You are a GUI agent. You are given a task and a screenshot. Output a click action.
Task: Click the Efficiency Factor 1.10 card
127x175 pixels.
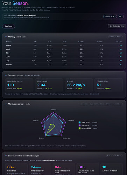[19, 85]
